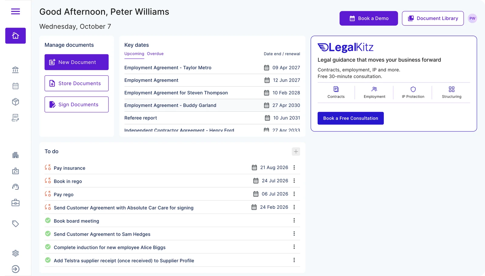Image resolution: width=485 pixels, height=276 pixels.
Task: Click recurring icon for Absolute Car Care task
Action: pos(48,207)
